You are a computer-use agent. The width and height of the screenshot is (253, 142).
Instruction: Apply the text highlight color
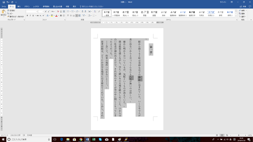pyautogui.click(x=52, y=15)
